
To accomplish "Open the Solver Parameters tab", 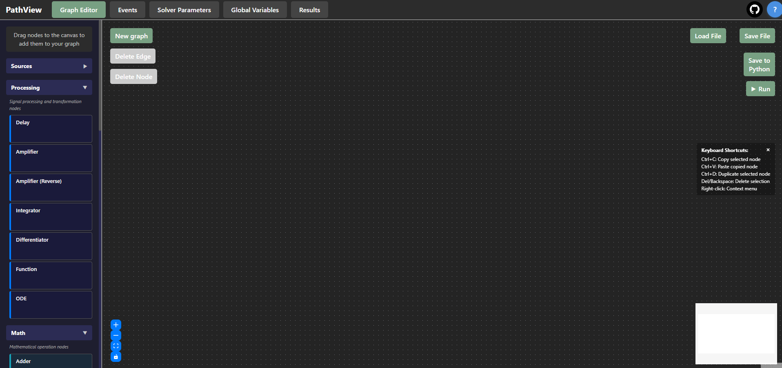I will 184,10.
